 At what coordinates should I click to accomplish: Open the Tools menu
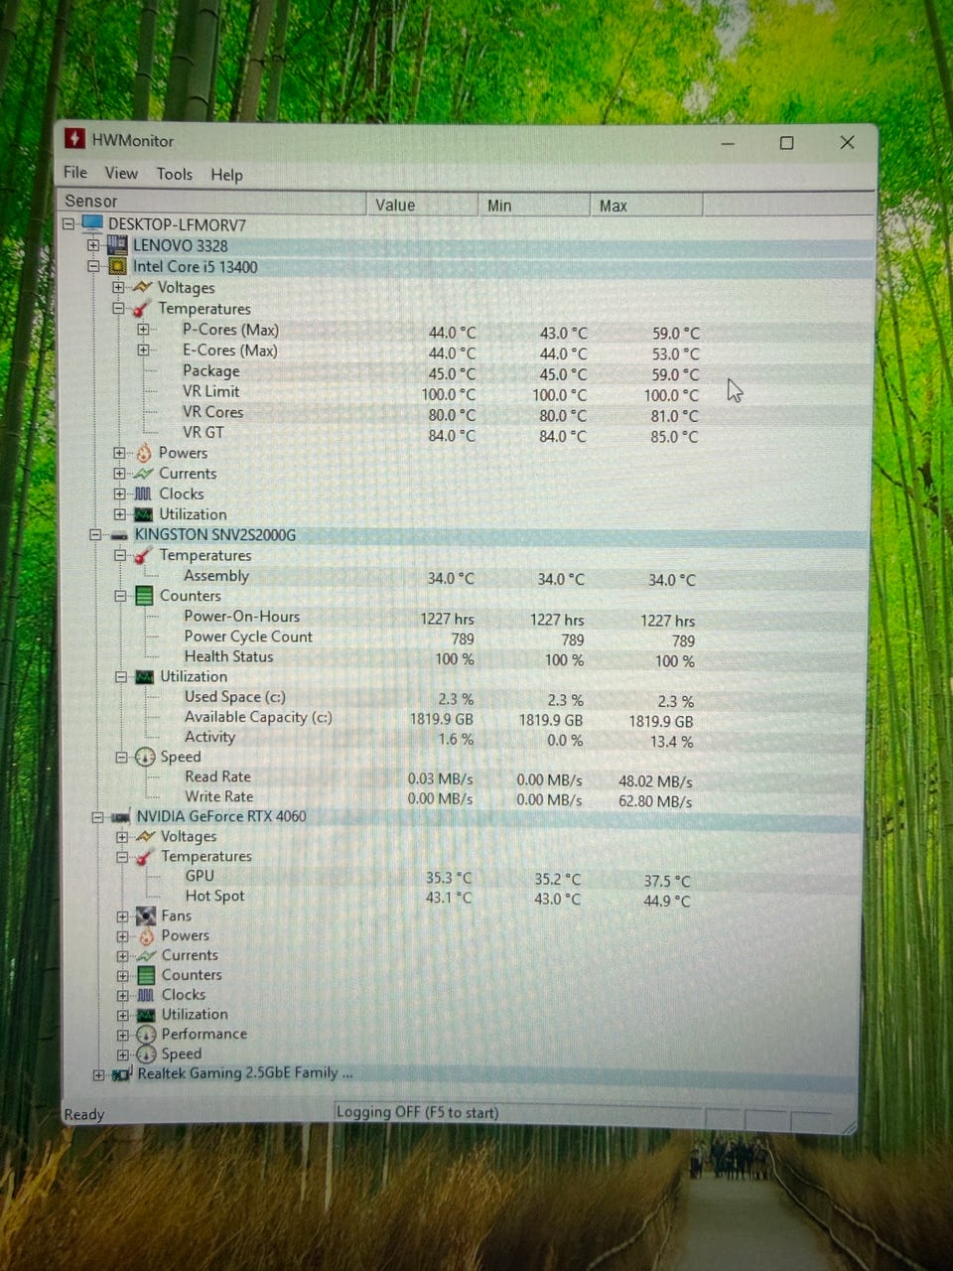pos(175,174)
